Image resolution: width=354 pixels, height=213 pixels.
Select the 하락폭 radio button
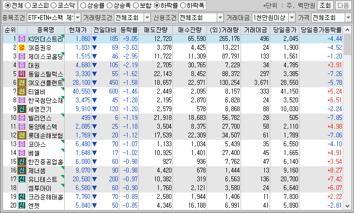(x=183, y=5)
